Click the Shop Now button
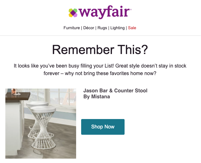The width and height of the screenshot is (201, 163). pos(103,127)
